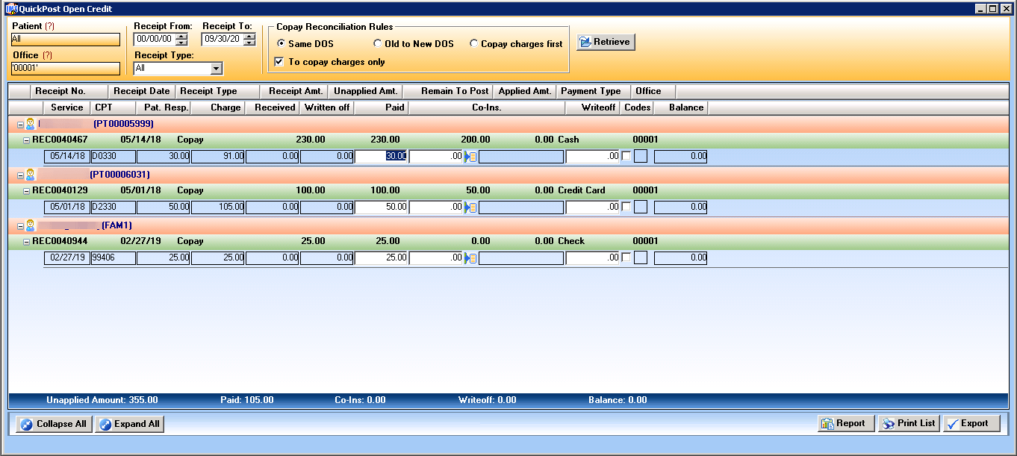Click Co-Ins amount field in D2330 row

coord(437,207)
